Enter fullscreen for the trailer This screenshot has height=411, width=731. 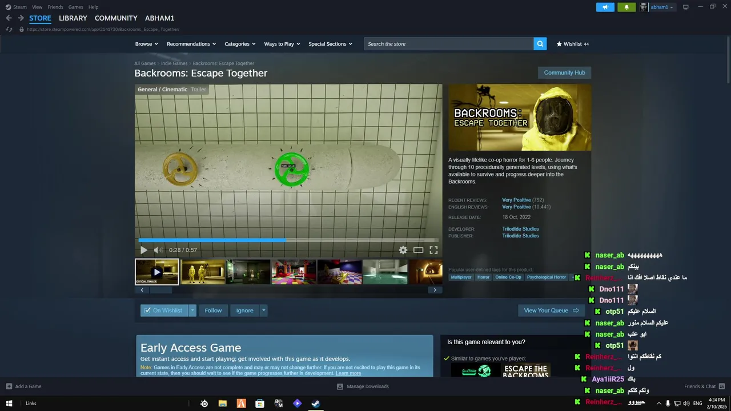click(433, 250)
